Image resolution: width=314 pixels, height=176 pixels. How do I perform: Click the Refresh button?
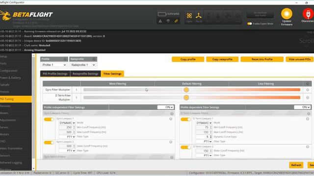click(296, 165)
